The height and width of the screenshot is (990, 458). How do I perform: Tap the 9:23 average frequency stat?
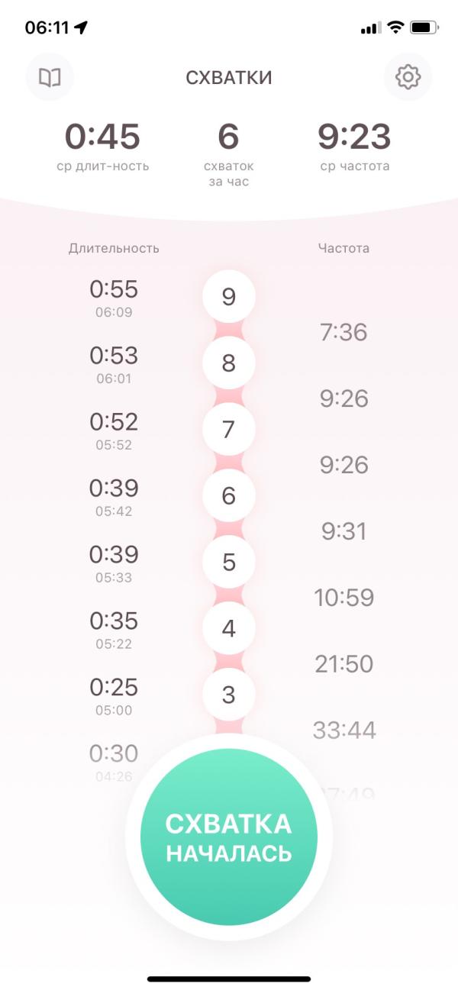click(354, 146)
